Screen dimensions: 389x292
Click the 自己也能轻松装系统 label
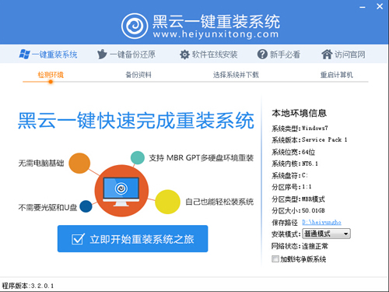pyautogui.click(x=219, y=202)
